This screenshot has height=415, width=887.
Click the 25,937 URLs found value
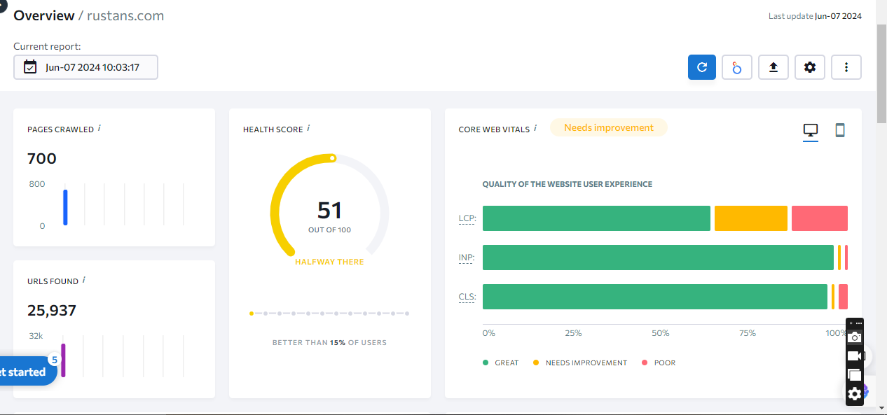52,310
